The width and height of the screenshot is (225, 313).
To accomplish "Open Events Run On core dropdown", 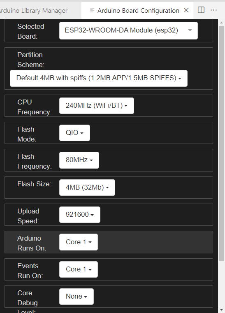I will click(x=79, y=269).
